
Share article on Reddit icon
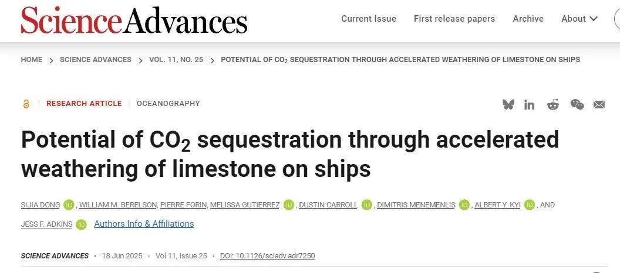click(x=553, y=104)
